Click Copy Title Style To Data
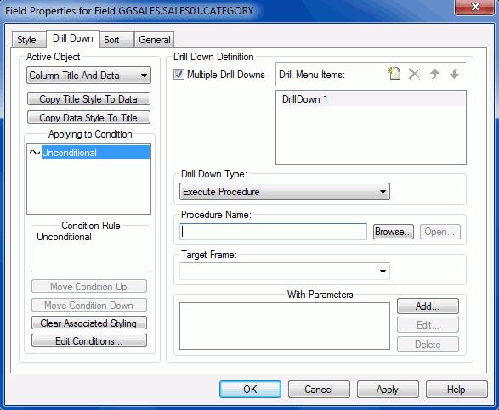 click(88, 98)
